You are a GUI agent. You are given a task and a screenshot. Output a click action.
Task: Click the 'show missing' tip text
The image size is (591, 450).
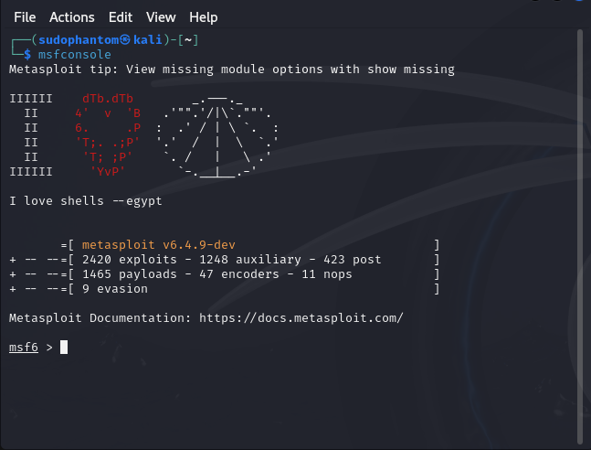click(411, 70)
